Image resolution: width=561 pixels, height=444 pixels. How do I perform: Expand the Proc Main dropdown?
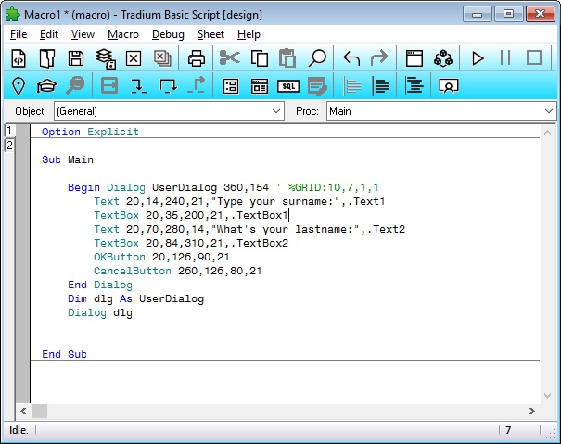(547, 111)
